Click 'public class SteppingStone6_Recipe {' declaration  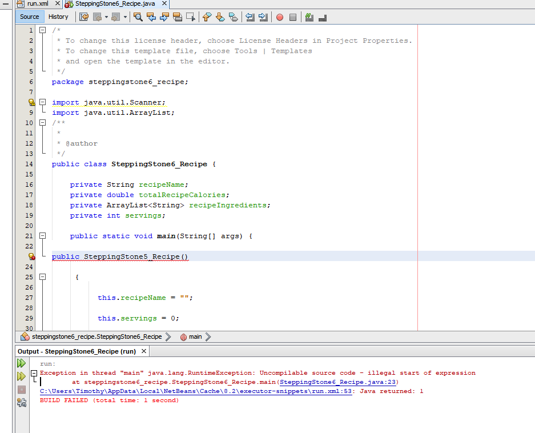point(134,164)
